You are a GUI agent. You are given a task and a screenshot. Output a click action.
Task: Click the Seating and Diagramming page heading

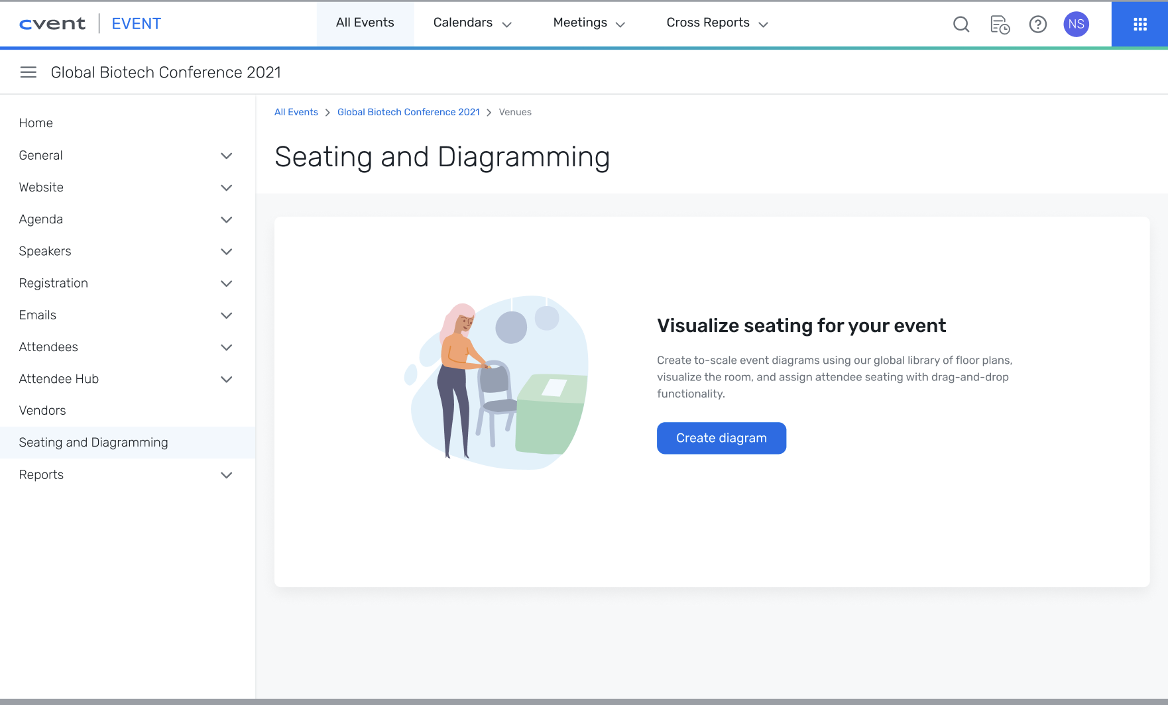(442, 158)
